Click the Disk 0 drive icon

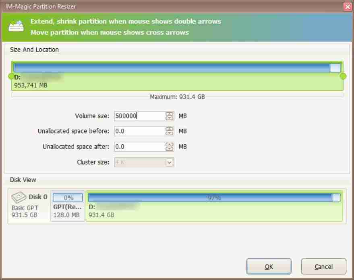(x=19, y=198)
